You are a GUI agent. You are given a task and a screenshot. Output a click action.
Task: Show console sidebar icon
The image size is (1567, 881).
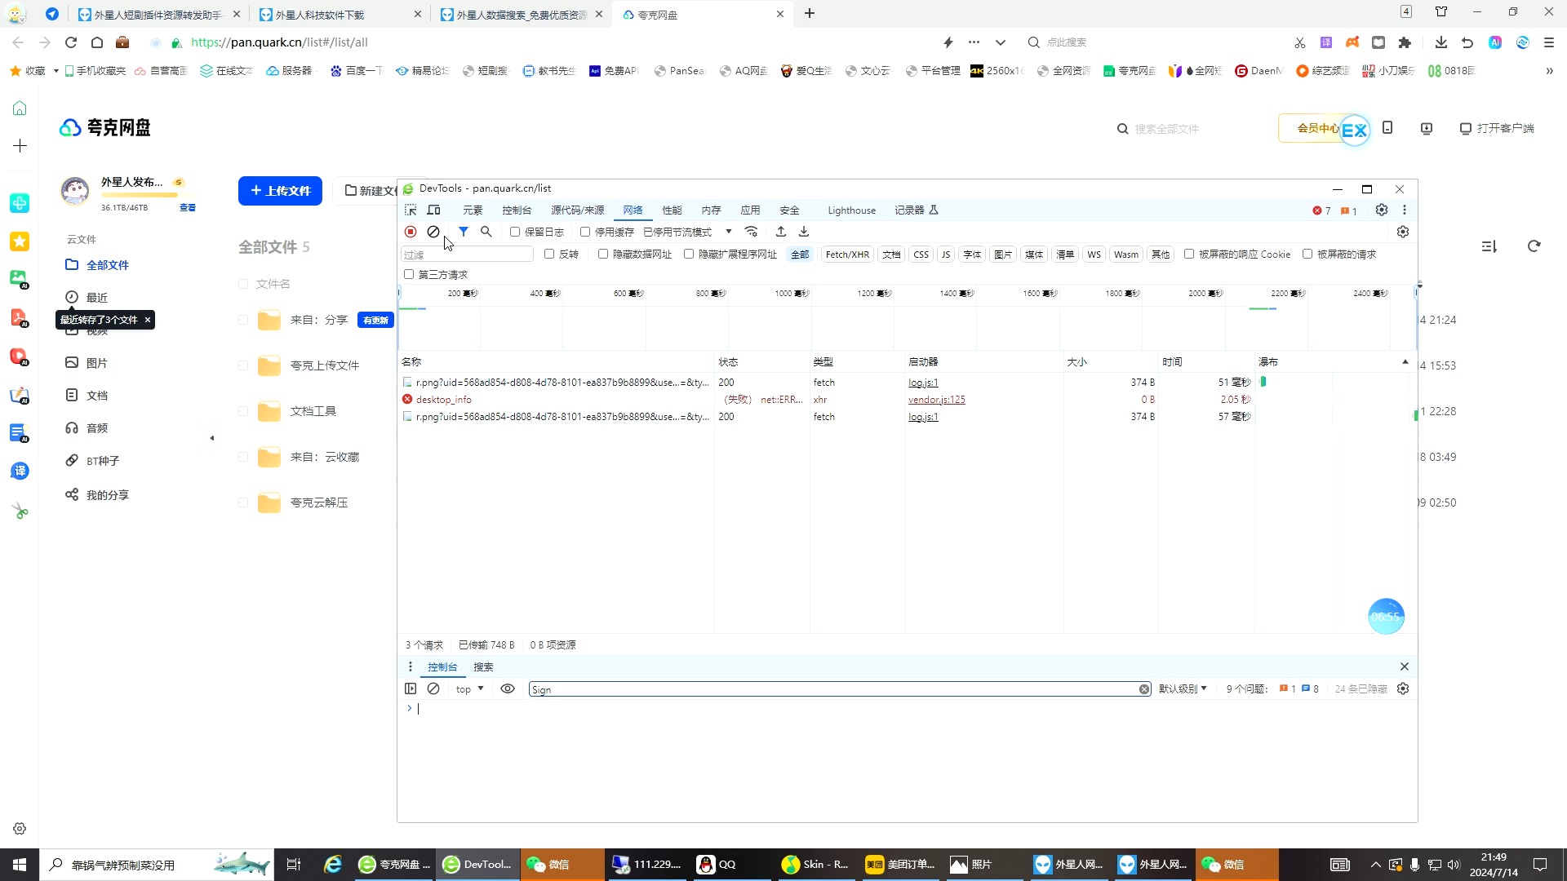point(411,689)
